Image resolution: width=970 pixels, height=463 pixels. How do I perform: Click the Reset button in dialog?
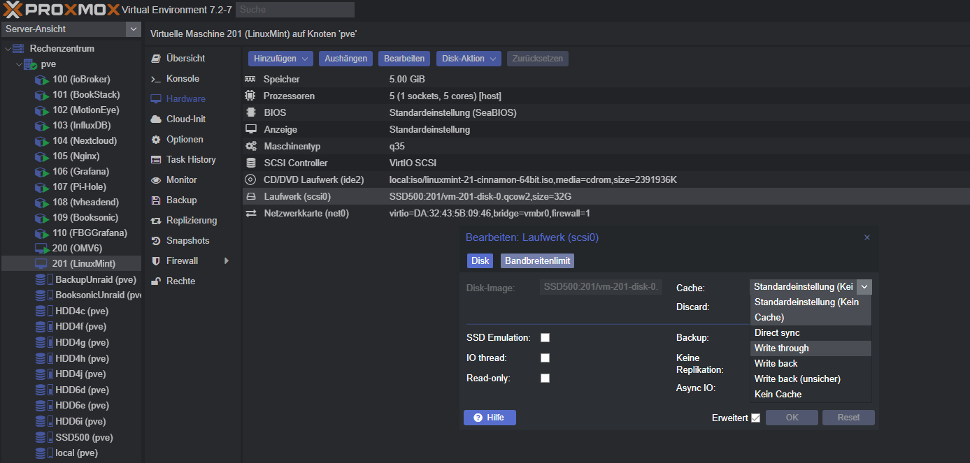(x=849, y=418)
